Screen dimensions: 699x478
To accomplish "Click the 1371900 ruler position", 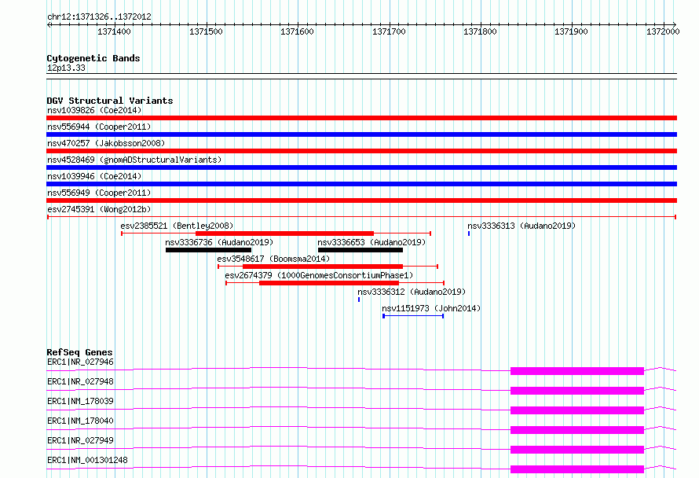I will point(571,31).
